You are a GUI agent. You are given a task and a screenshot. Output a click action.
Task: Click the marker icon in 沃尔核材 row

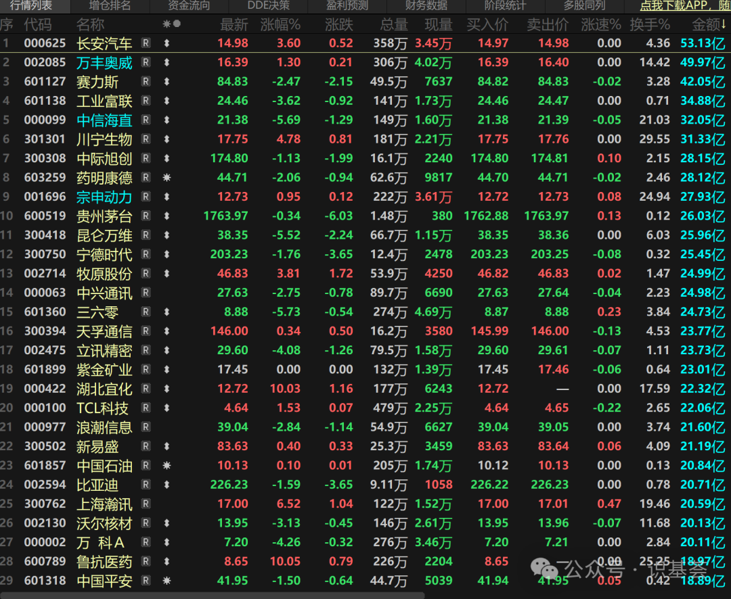pyautogui.click(x=167, y=523)
